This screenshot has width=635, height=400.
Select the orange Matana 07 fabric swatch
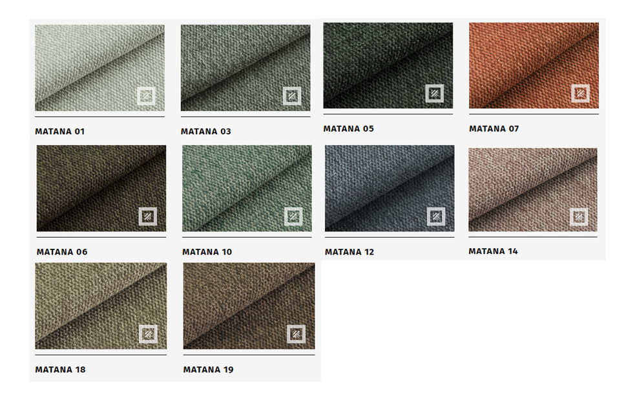click(534, 65)
